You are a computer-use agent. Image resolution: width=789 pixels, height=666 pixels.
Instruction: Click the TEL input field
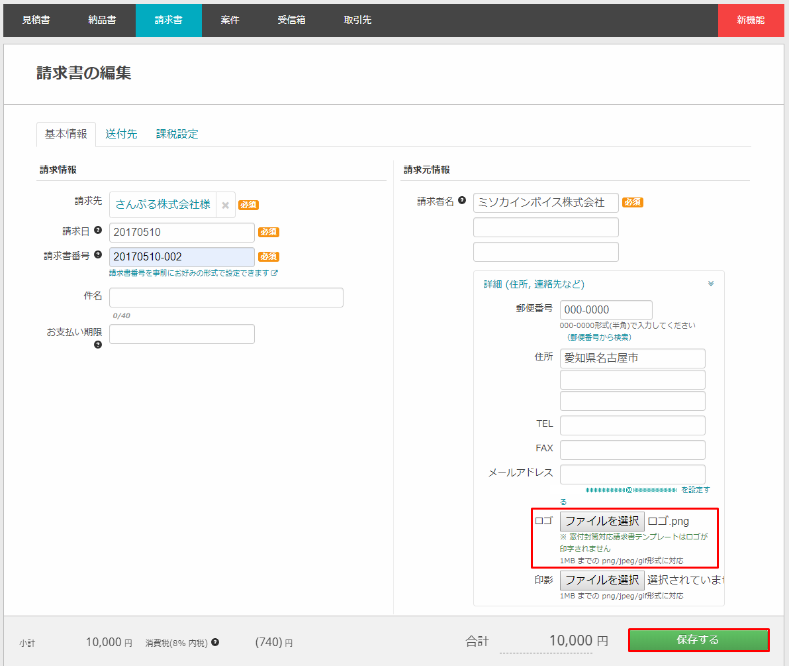[x=632, y=425]
